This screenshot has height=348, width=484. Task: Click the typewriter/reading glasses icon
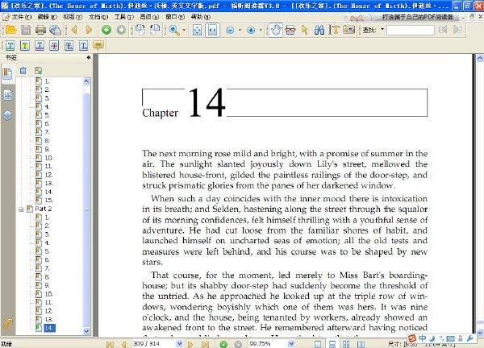(290, 30)
